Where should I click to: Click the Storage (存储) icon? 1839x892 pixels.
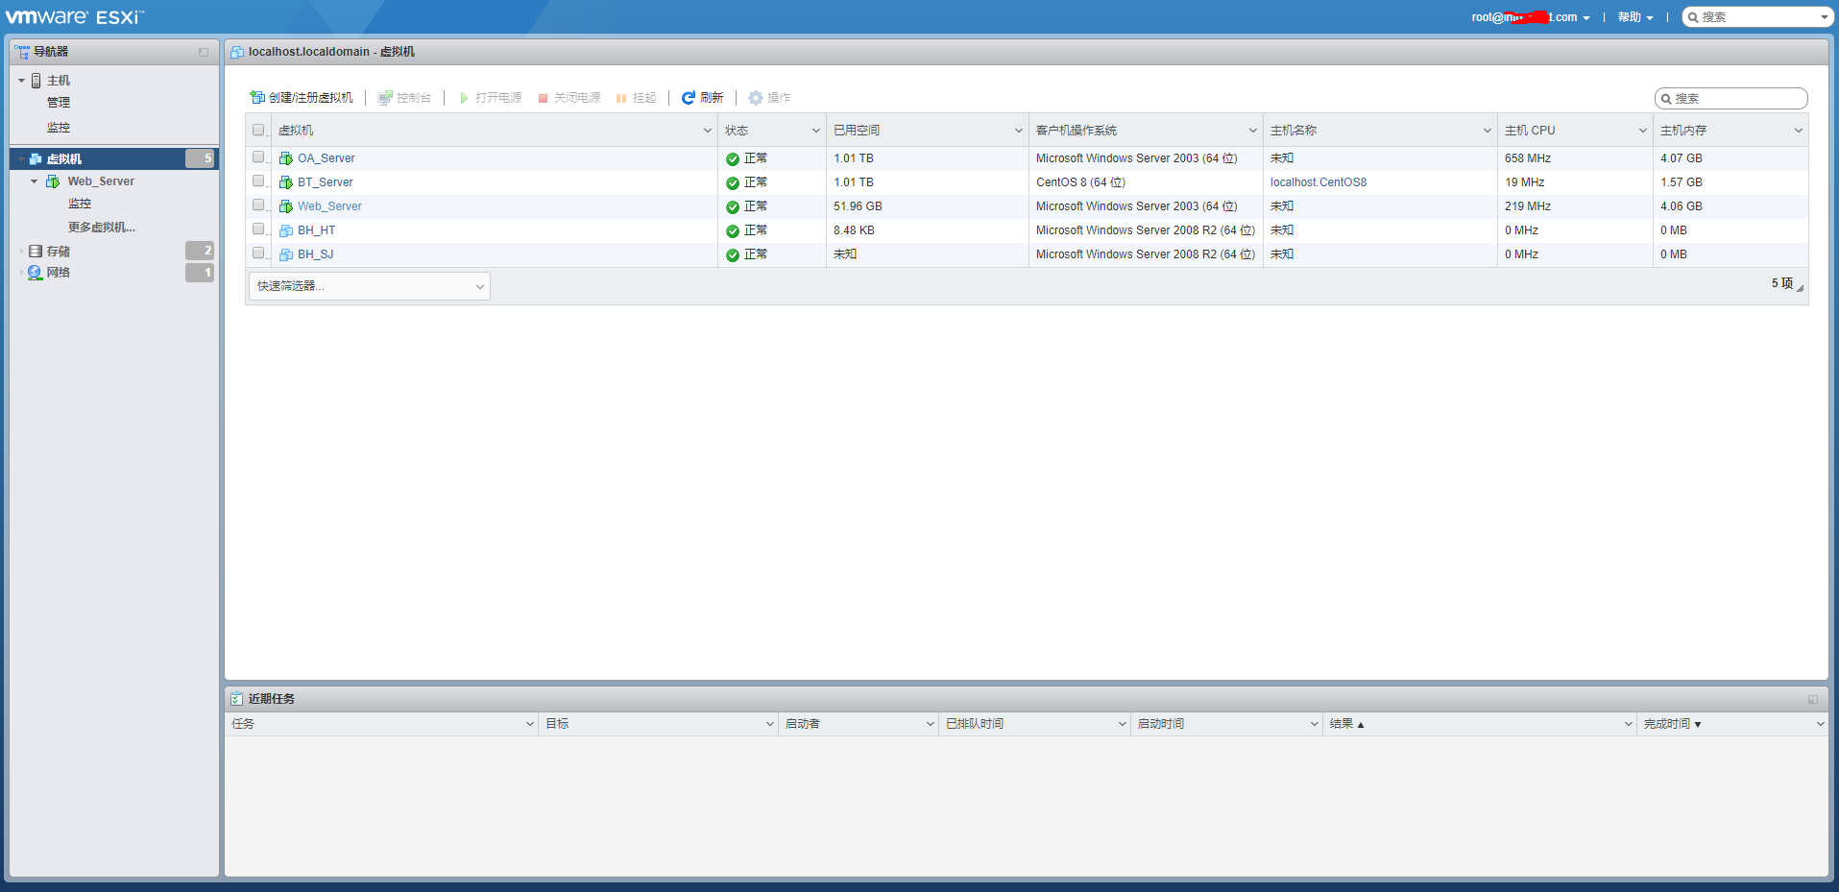pos(36,252)
